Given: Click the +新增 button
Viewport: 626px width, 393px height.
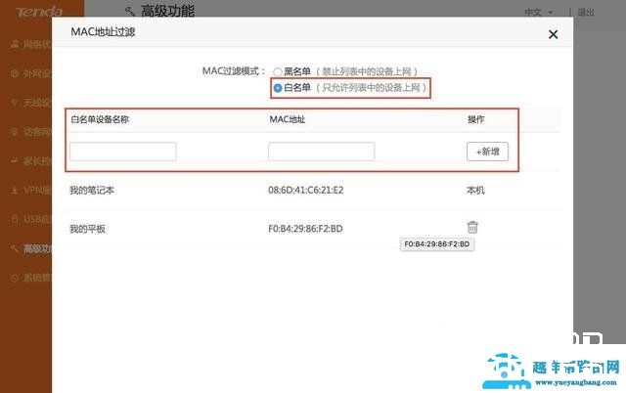Looking at the screenshot, I should pos(487,152).
